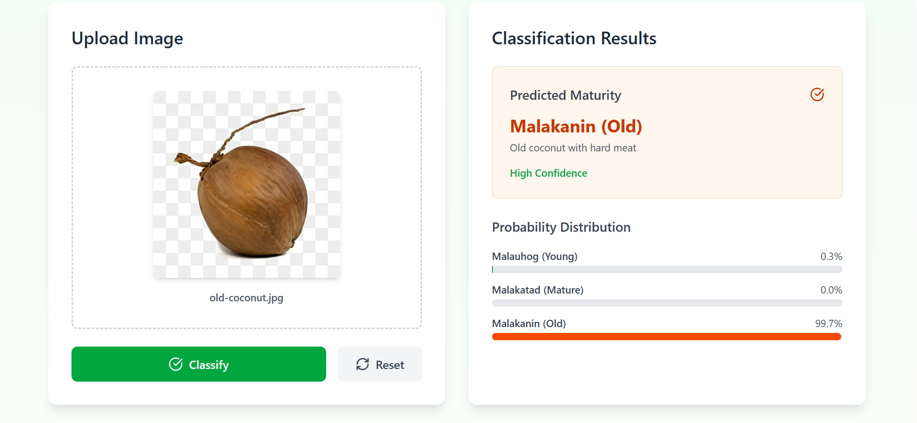The image size is (917, 423).
Task: Click the Predicted Maturity results card
Action: (x=667, y=132)
